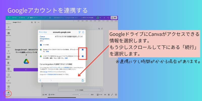Click the user avatar in top bar

(98, 18)
